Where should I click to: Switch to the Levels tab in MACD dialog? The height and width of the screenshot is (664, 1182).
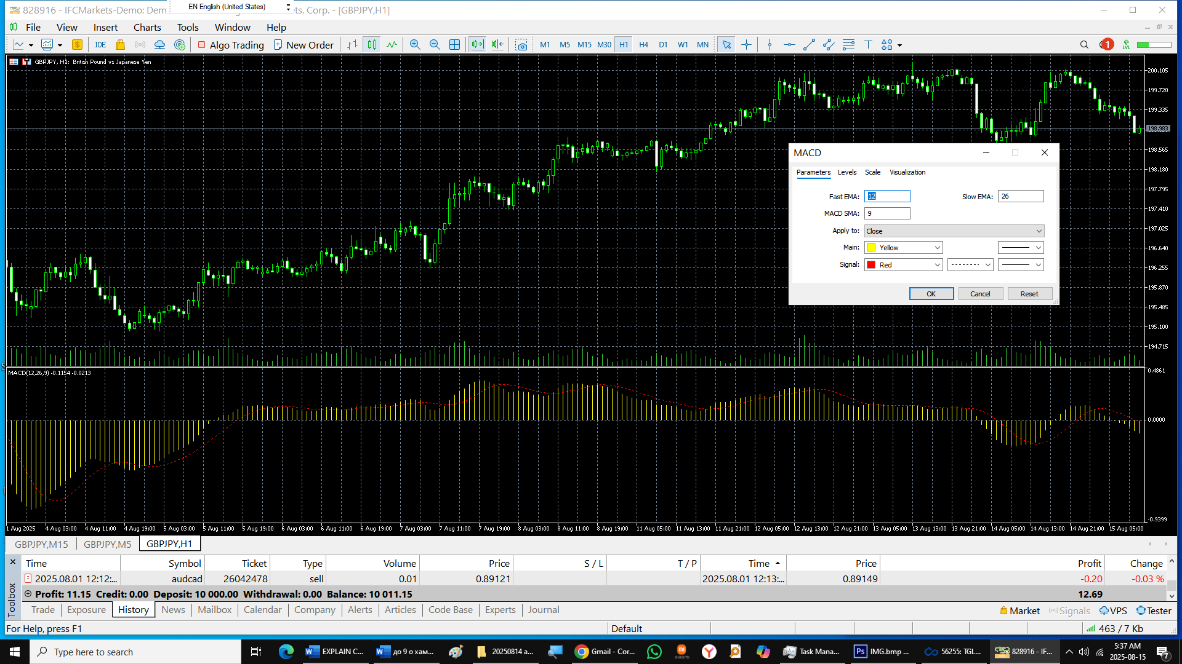tap(846, 172)
